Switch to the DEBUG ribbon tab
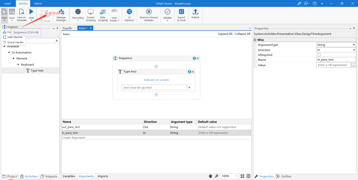This screenshot has width=358, height=180. coord(38,4)
